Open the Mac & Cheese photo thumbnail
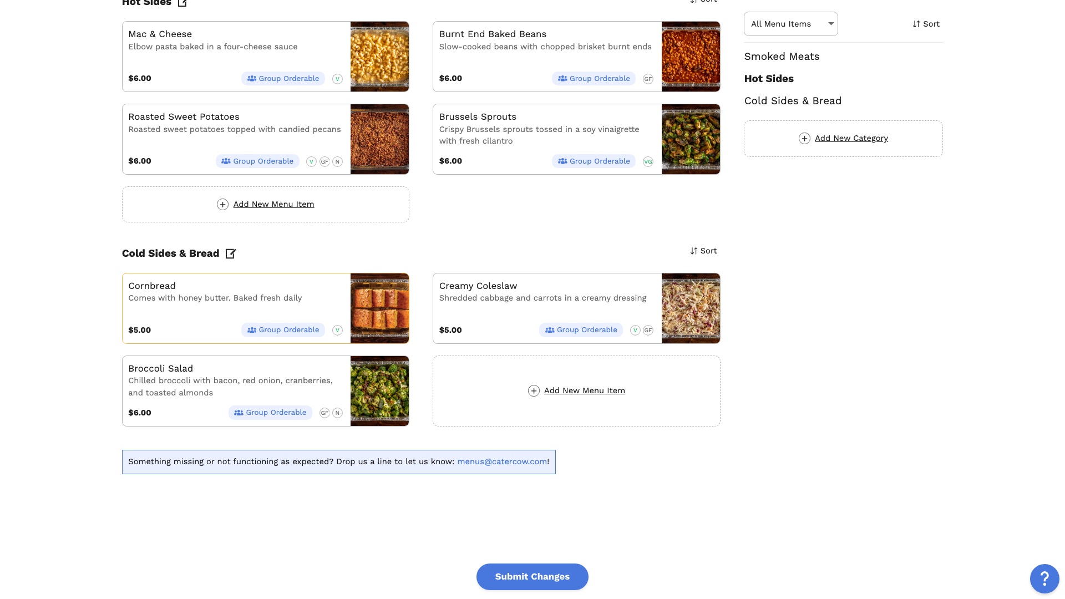This screenshot has width=1065, height=599. (x=380, y=57)
